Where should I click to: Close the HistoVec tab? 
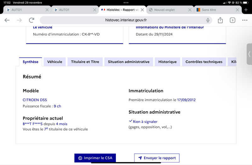pos(142,10)
